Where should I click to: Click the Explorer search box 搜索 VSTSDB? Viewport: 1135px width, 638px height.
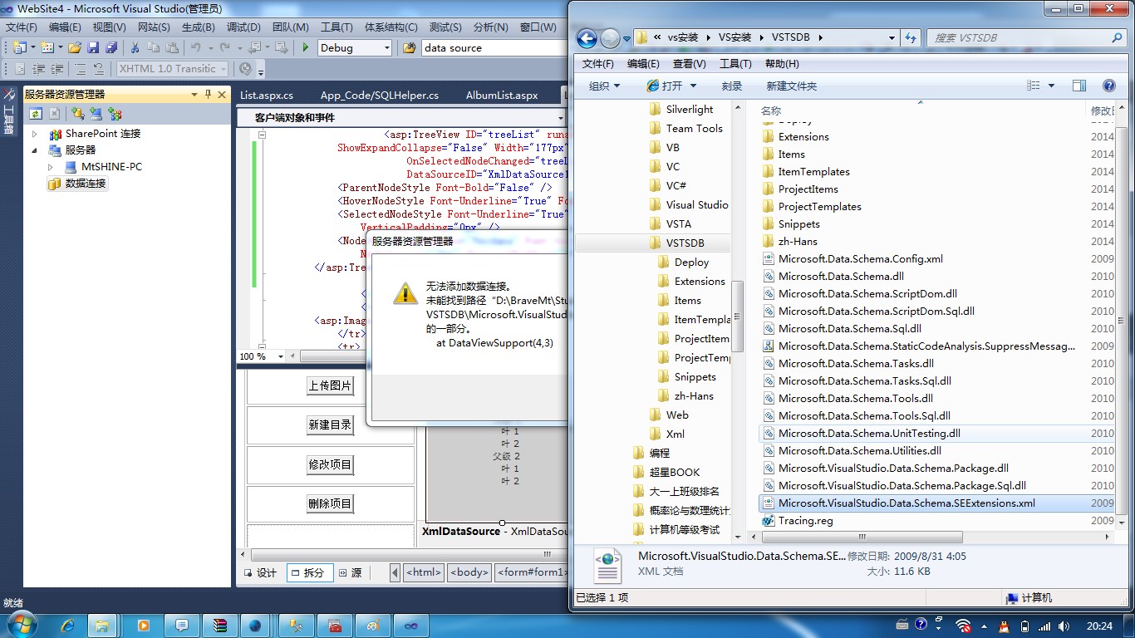click(x=1026, y=37)
